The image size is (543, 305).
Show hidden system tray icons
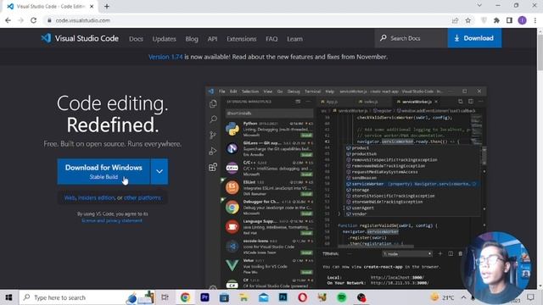pos(463,297)
